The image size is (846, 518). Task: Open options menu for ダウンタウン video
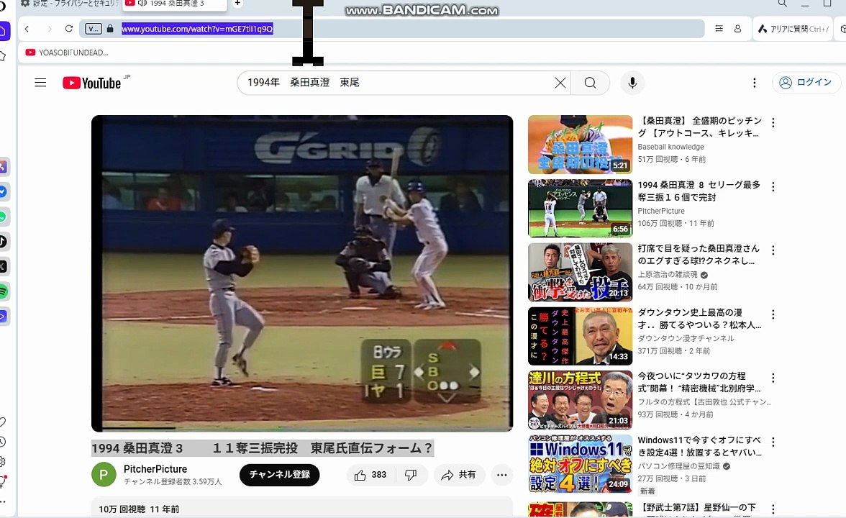[x=773, y=314]
